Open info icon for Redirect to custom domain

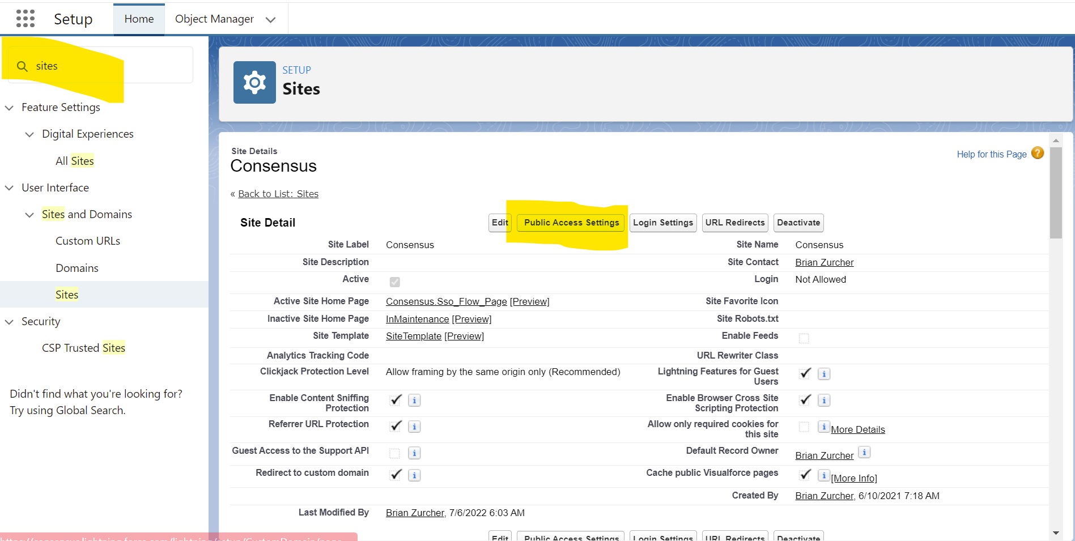pos(414,475)
